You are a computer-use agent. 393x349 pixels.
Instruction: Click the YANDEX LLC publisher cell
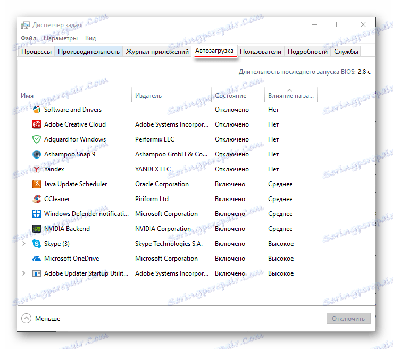click(x=153, y=169)
